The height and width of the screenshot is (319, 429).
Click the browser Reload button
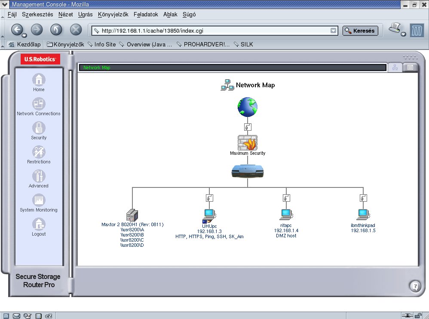tap(56, 30)
